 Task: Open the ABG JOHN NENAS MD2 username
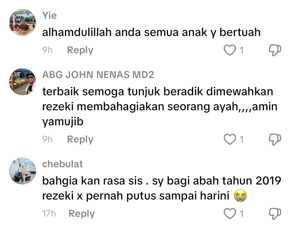pos(98,75)
